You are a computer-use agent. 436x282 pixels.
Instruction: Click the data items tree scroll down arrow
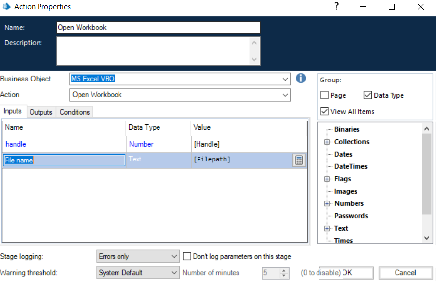click(x=427, y=238)
